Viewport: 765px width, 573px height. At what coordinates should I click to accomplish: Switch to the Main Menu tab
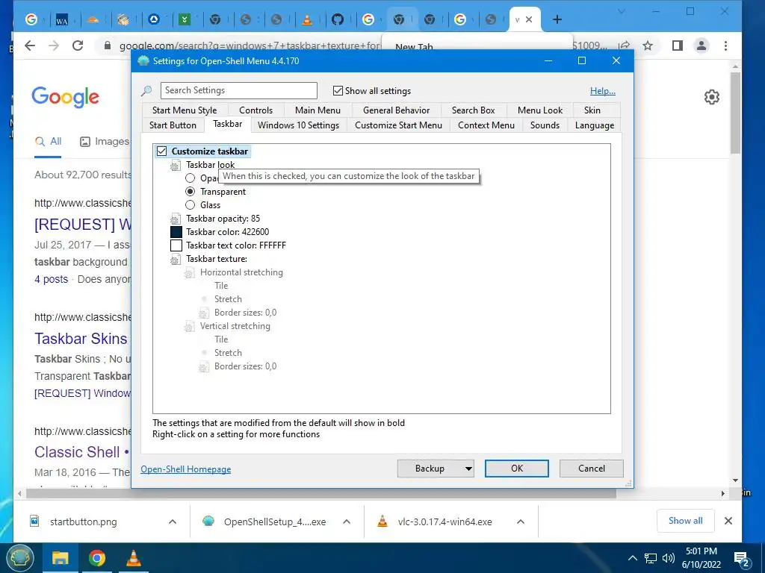(318, 110)
